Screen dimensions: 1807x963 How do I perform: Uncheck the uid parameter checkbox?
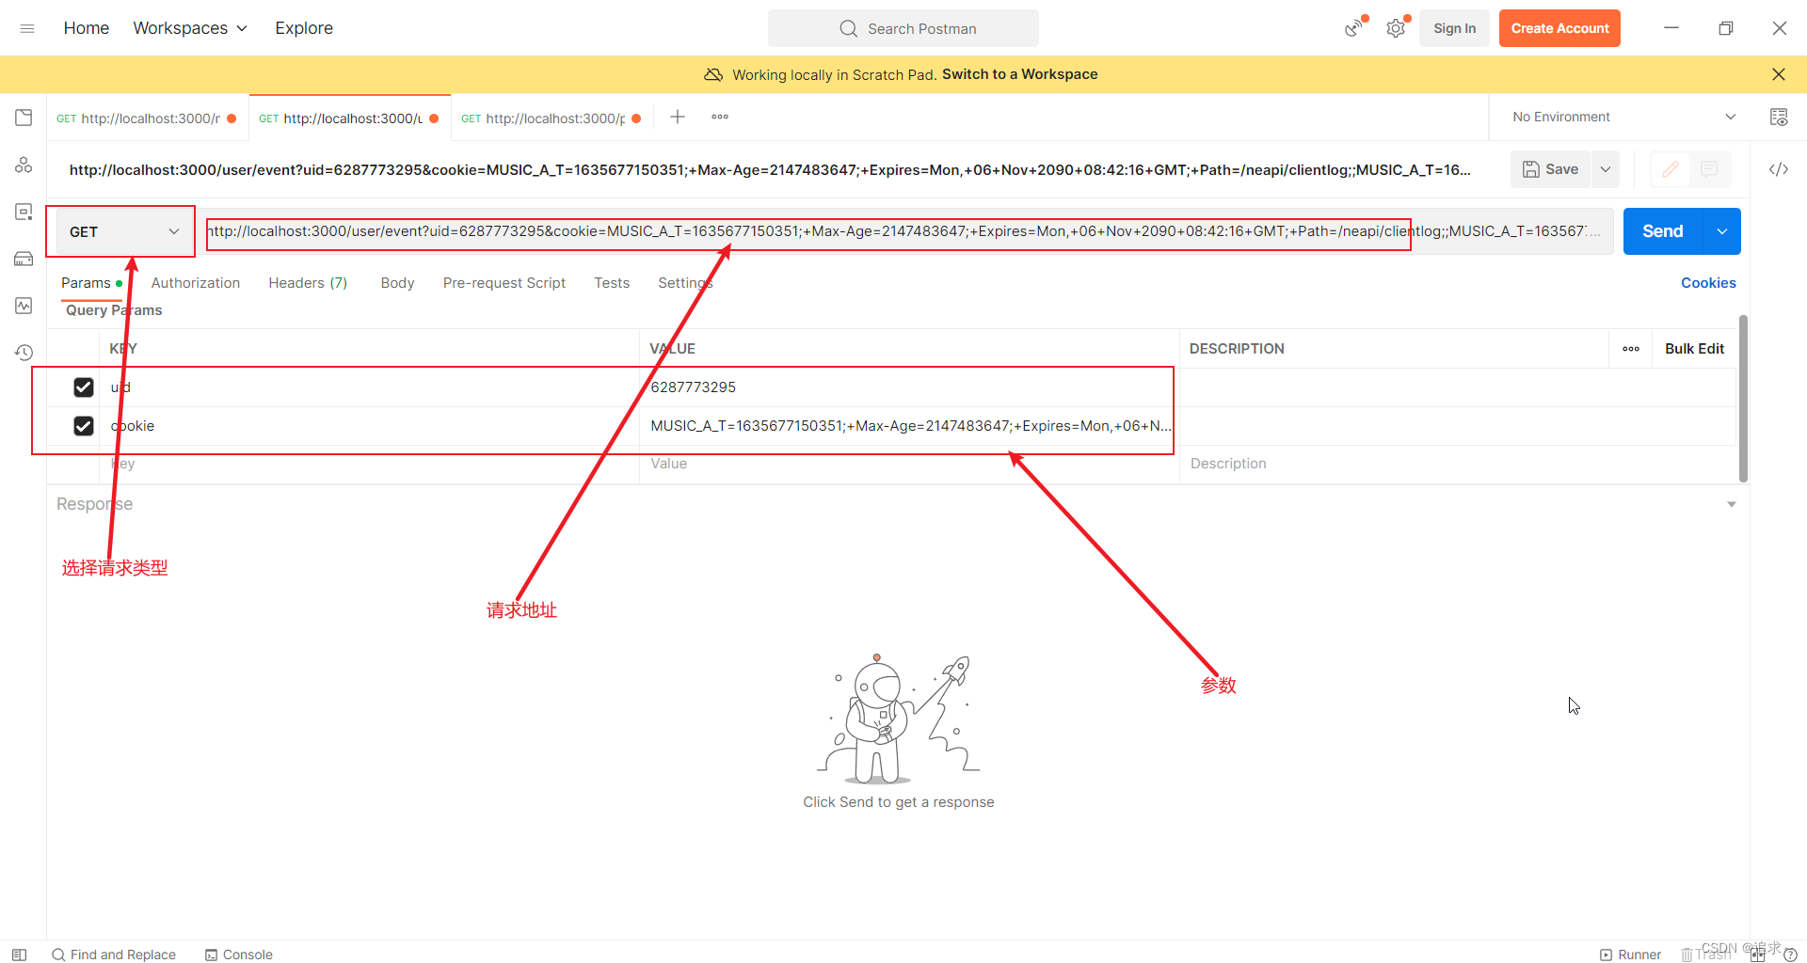[x=84, y=387]
